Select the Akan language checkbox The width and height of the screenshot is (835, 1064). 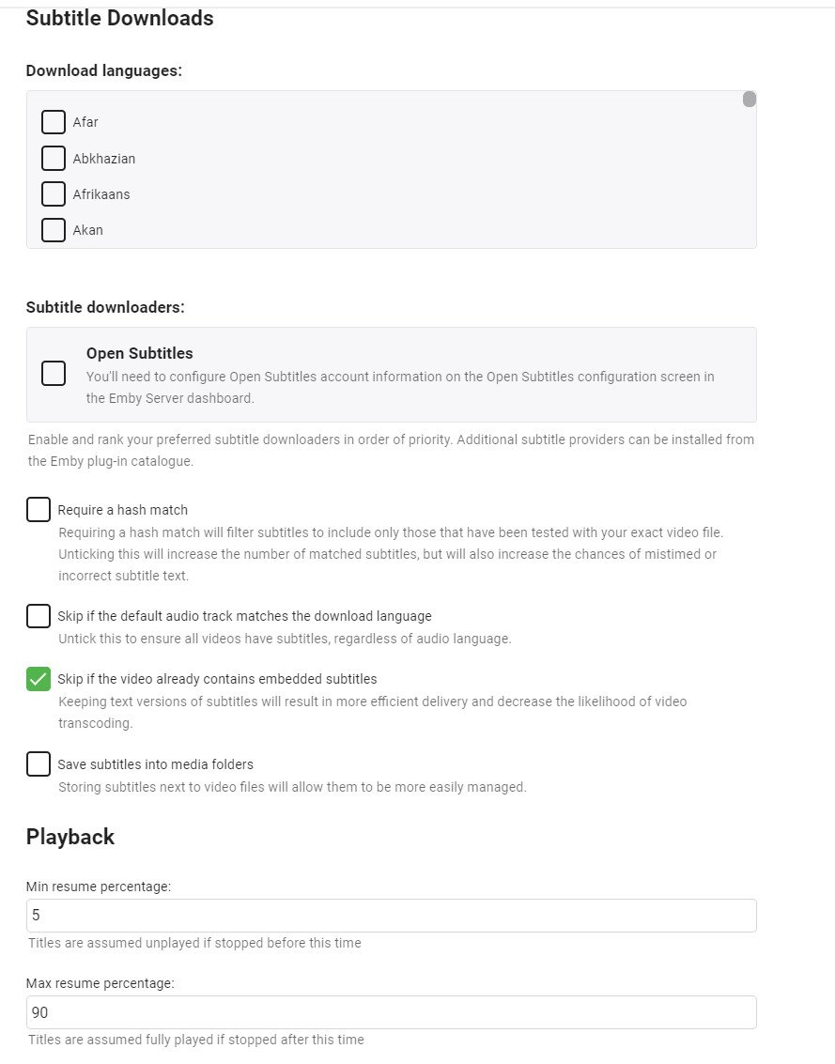pyautogui.click(x=54, y=230)
